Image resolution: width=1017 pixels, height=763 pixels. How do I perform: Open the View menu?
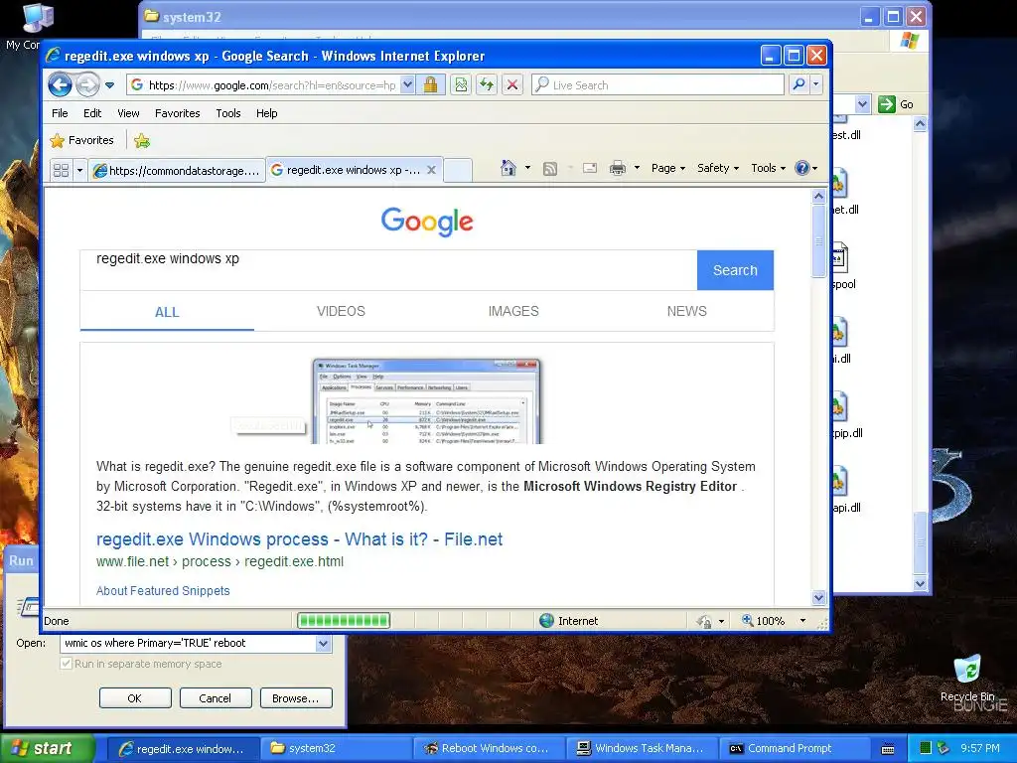pos(128,113)
